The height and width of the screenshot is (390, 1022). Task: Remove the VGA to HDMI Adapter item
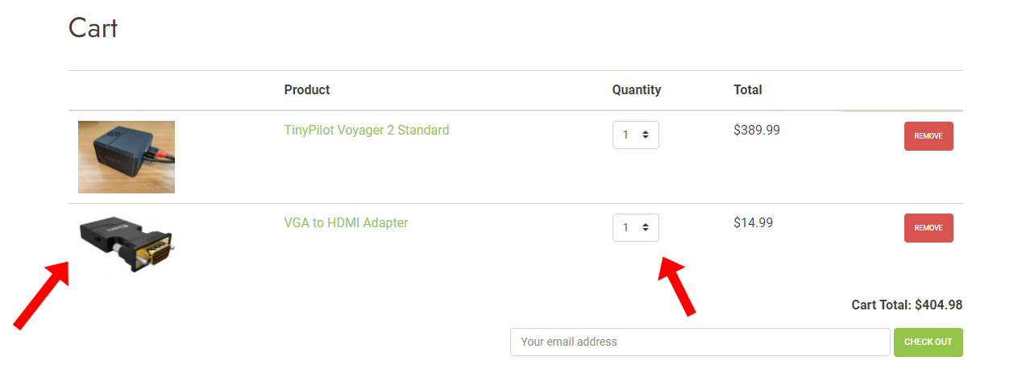(x=929, y=228)
